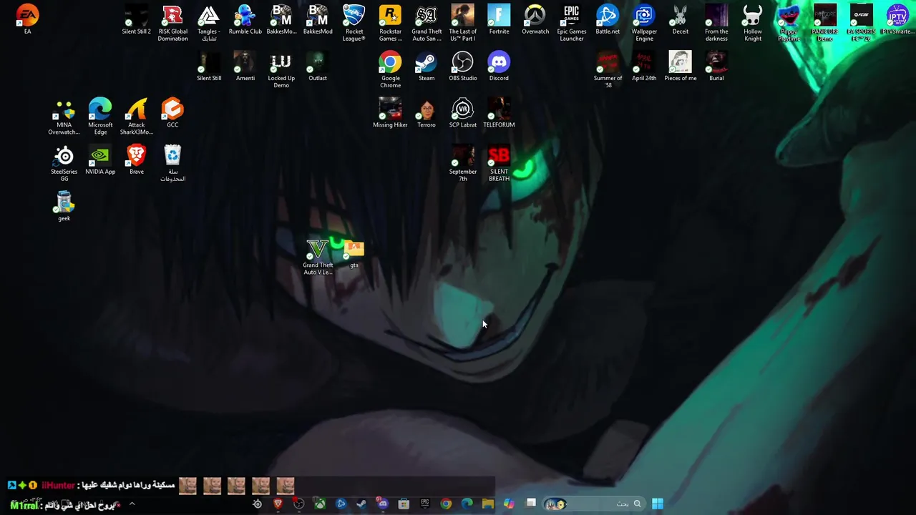Select the Recycle Bin desktop icon
This screenshot has width=916, height=515.
pyautogui.click(x=172, y=162)
